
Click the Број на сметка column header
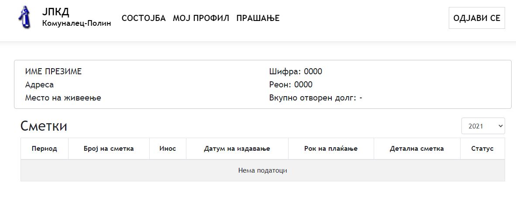(x=109, y=149)
